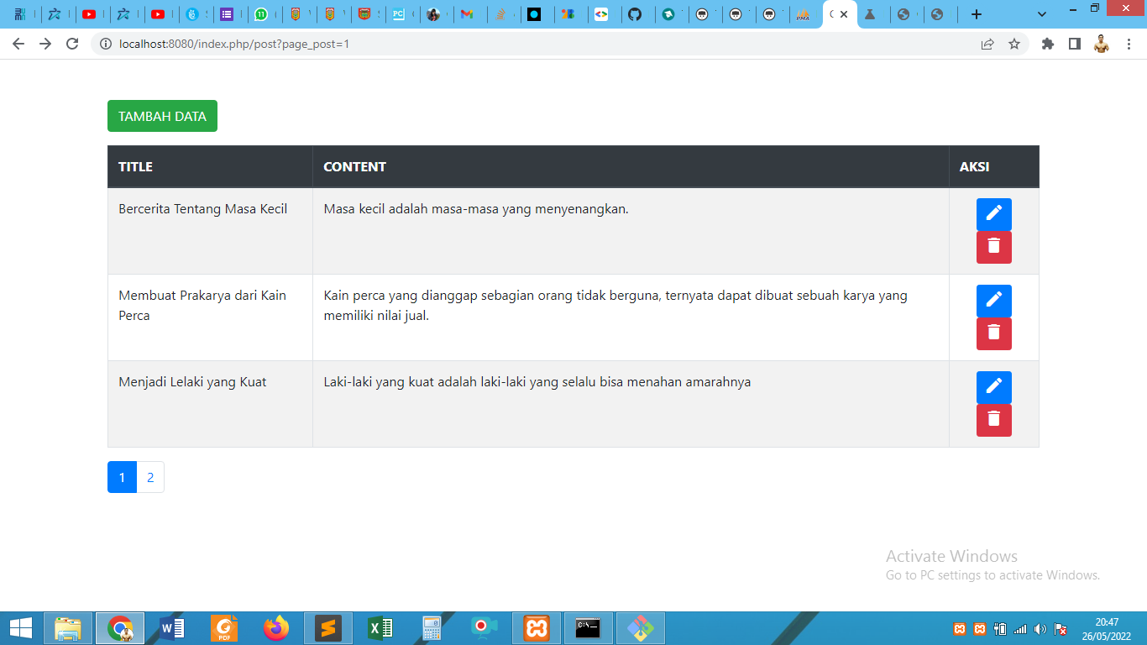Bookmark this page with the star icon
Image resolution: width=1147 pixels, height=645 pixels.
pyautogui.click(x=1014, y=44)
